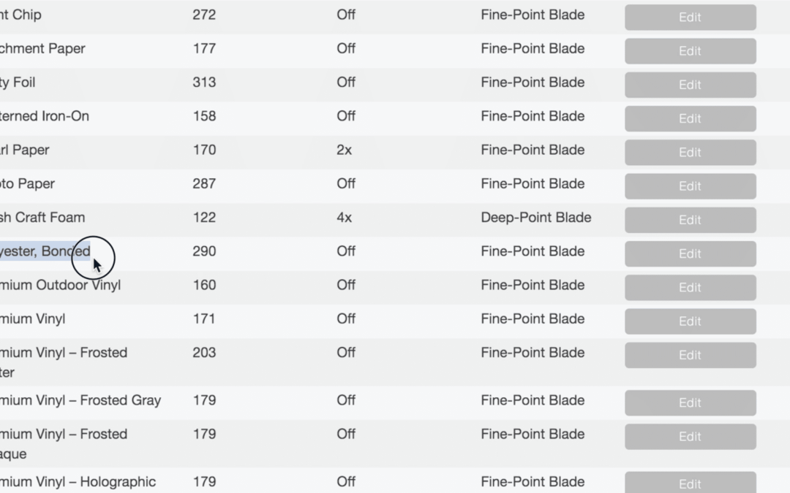Image resolution: width=790 pixels, height=493 pixels.
Task: Edit the Vinyl – Holographic row
Action: (x=690, y=484)
